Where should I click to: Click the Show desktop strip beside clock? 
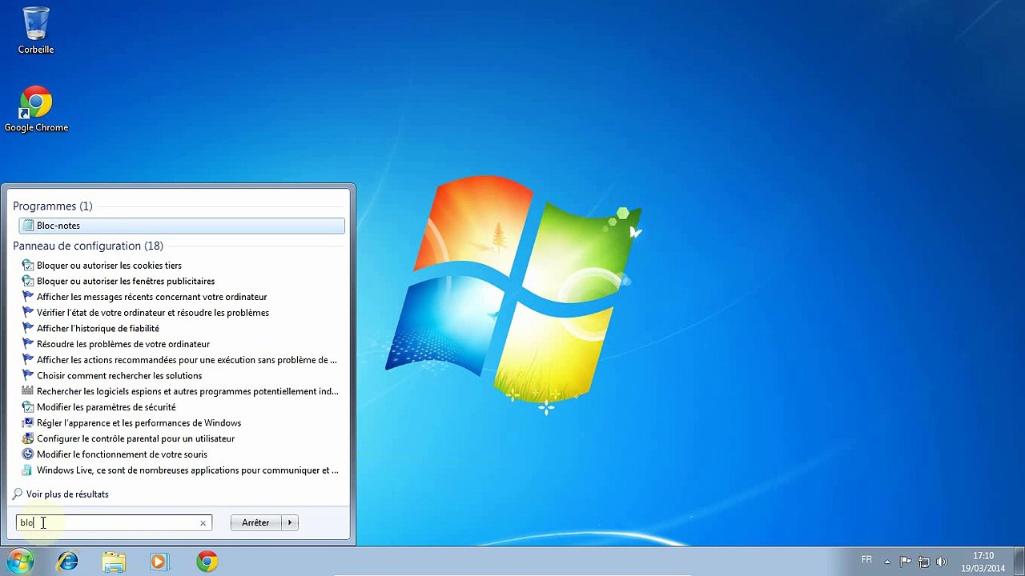tap(1019, 562)
